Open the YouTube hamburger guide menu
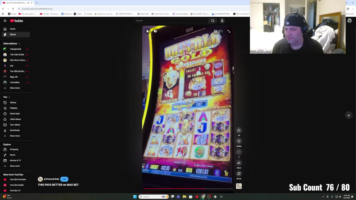Image resolution: width=356 pixels, height=200 pixels. (x=5, y=21)
